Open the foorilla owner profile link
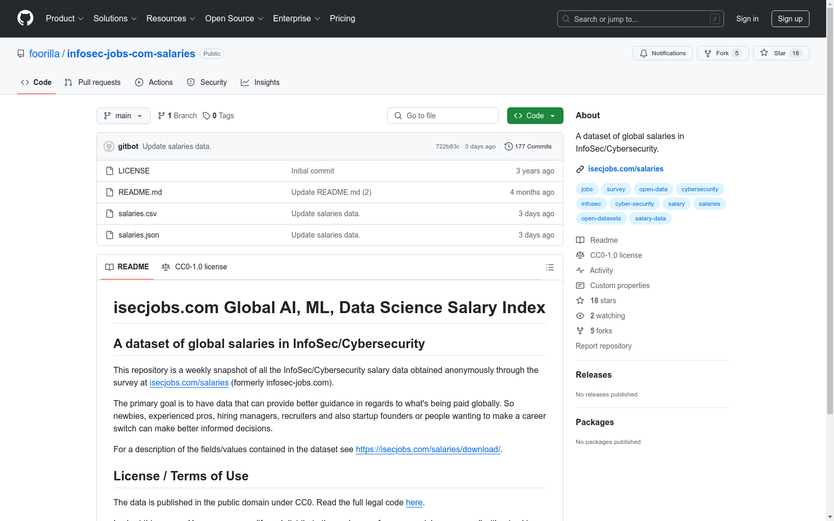Screen dimensions: 834x521 pos(44,54)
